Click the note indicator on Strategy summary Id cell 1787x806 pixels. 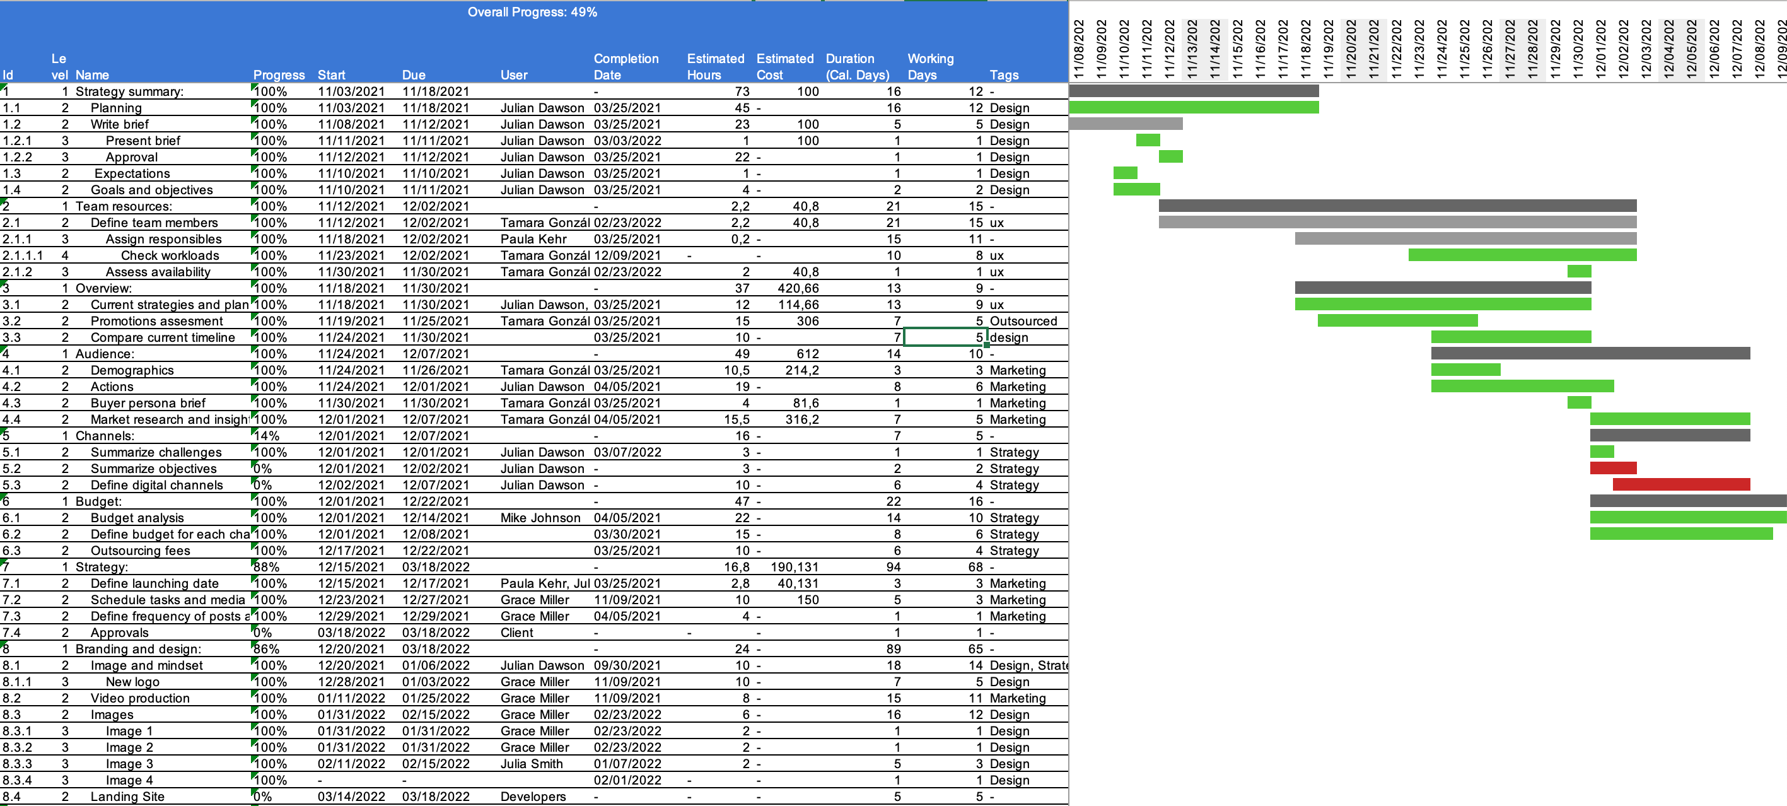[x=4, y=86]
